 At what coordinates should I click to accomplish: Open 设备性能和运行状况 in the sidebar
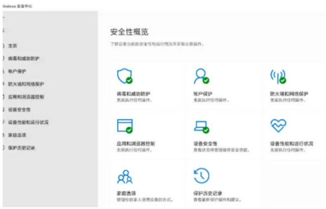pyautogui.click(x=28, y=122)
